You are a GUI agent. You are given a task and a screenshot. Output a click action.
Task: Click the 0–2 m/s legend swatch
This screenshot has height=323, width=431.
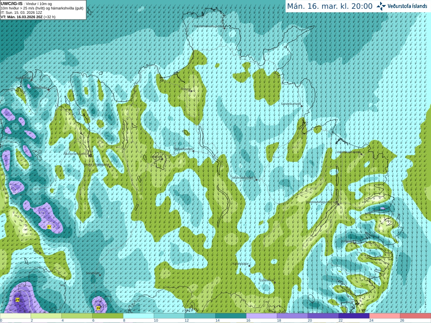click(x=15, y=316)
